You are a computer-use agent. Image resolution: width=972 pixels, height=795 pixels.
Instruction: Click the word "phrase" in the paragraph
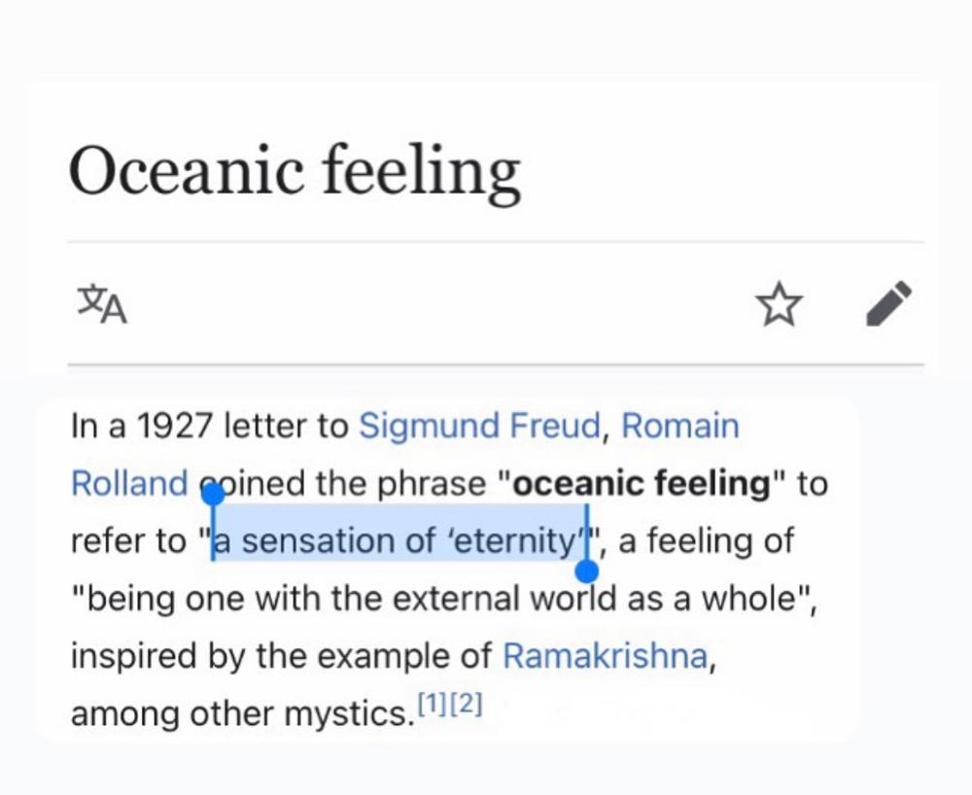pyautogui.click(x=433, y=484)
